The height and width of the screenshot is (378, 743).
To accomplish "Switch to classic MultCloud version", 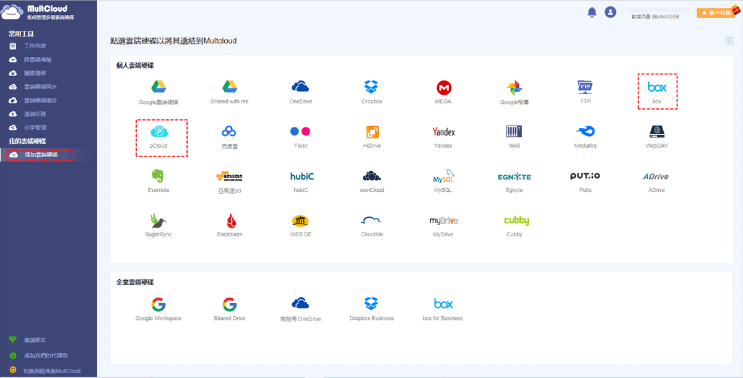I will (52, 371).
